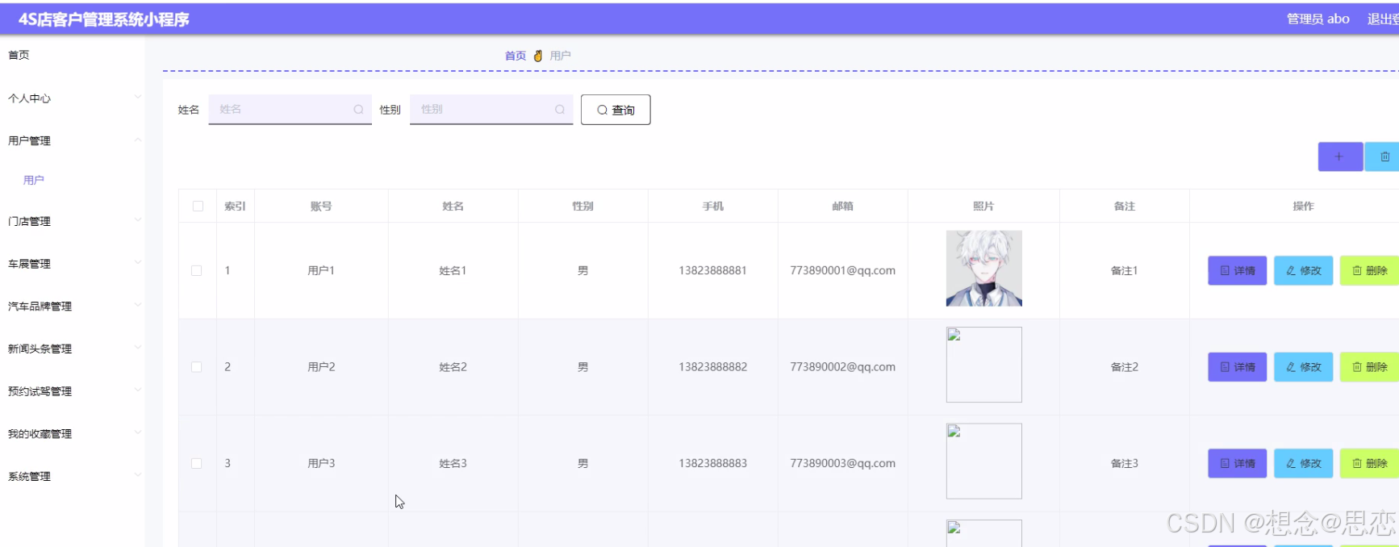Check the box for row 用户2

coord(197,367)
